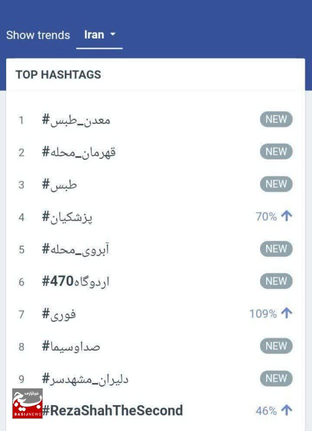
Task: Click the up arrow beside 70%
Action: [287, 216]
